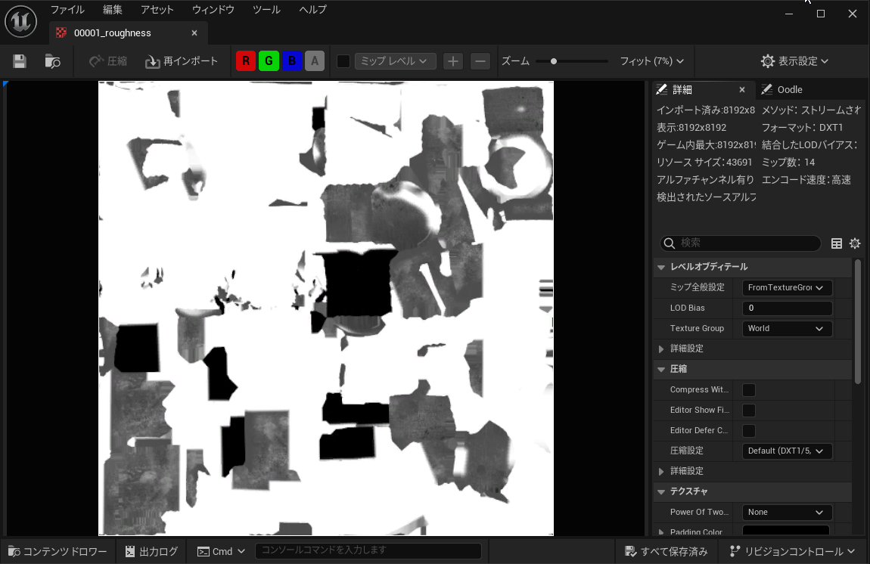Open the 表示設定 view settings gear menu
The image size is (870, 564).
click(794, 61)
